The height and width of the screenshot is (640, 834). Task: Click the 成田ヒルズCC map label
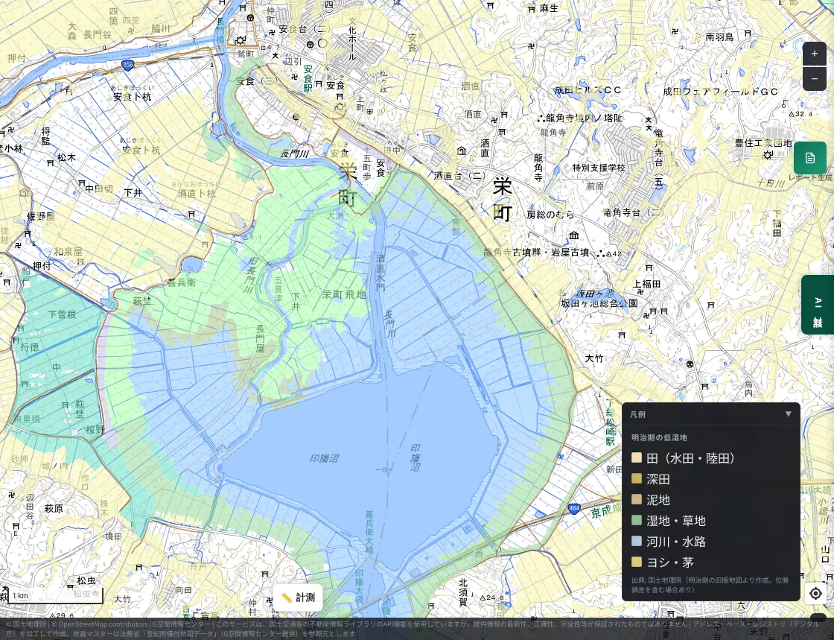(x=588, y=90)
